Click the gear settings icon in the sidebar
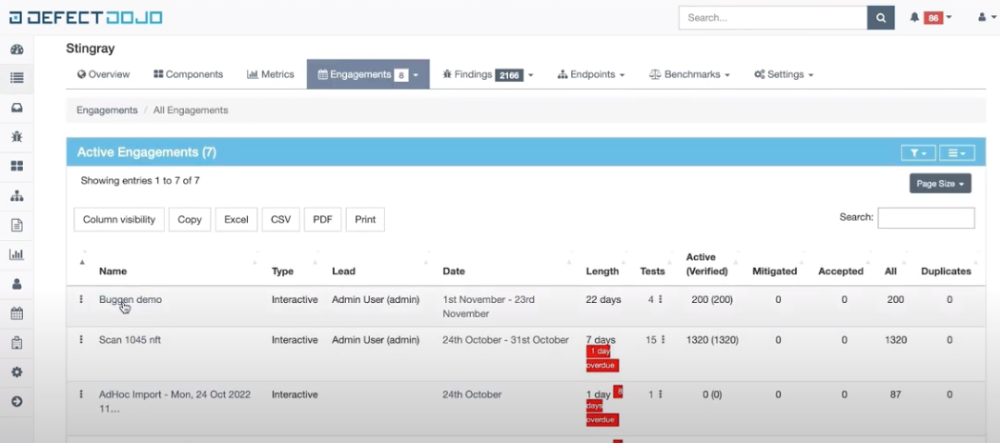Screen dimensions: 1000x443 pyautogui.click(x=16, y=373)
